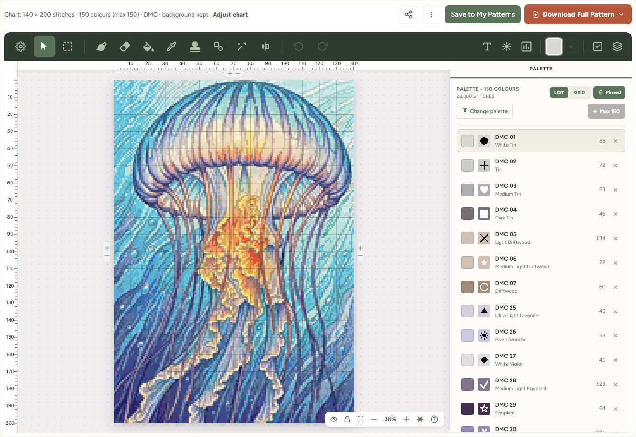Screen dimensions: 636x437
Task: Open the help question mark icon
Action: point(434,419)
